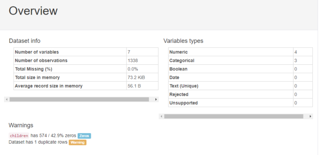
Task: Click the Variables types heading
Action: 183,41
